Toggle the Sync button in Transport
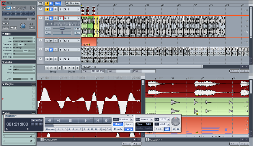253x146 pixels. [x=129, y=124]
